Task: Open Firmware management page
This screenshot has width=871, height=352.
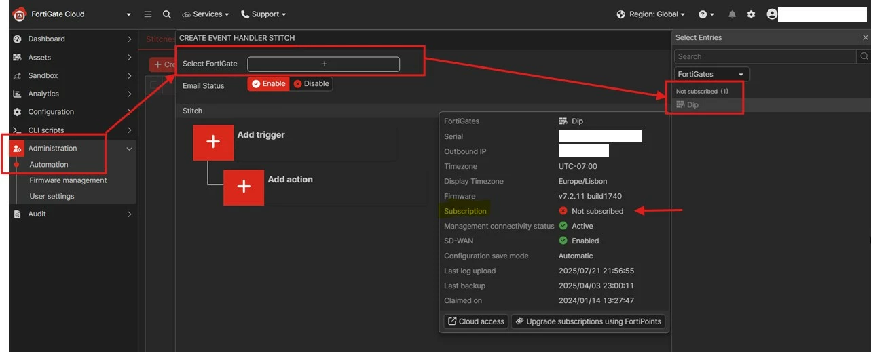Action: pos(68,180)
